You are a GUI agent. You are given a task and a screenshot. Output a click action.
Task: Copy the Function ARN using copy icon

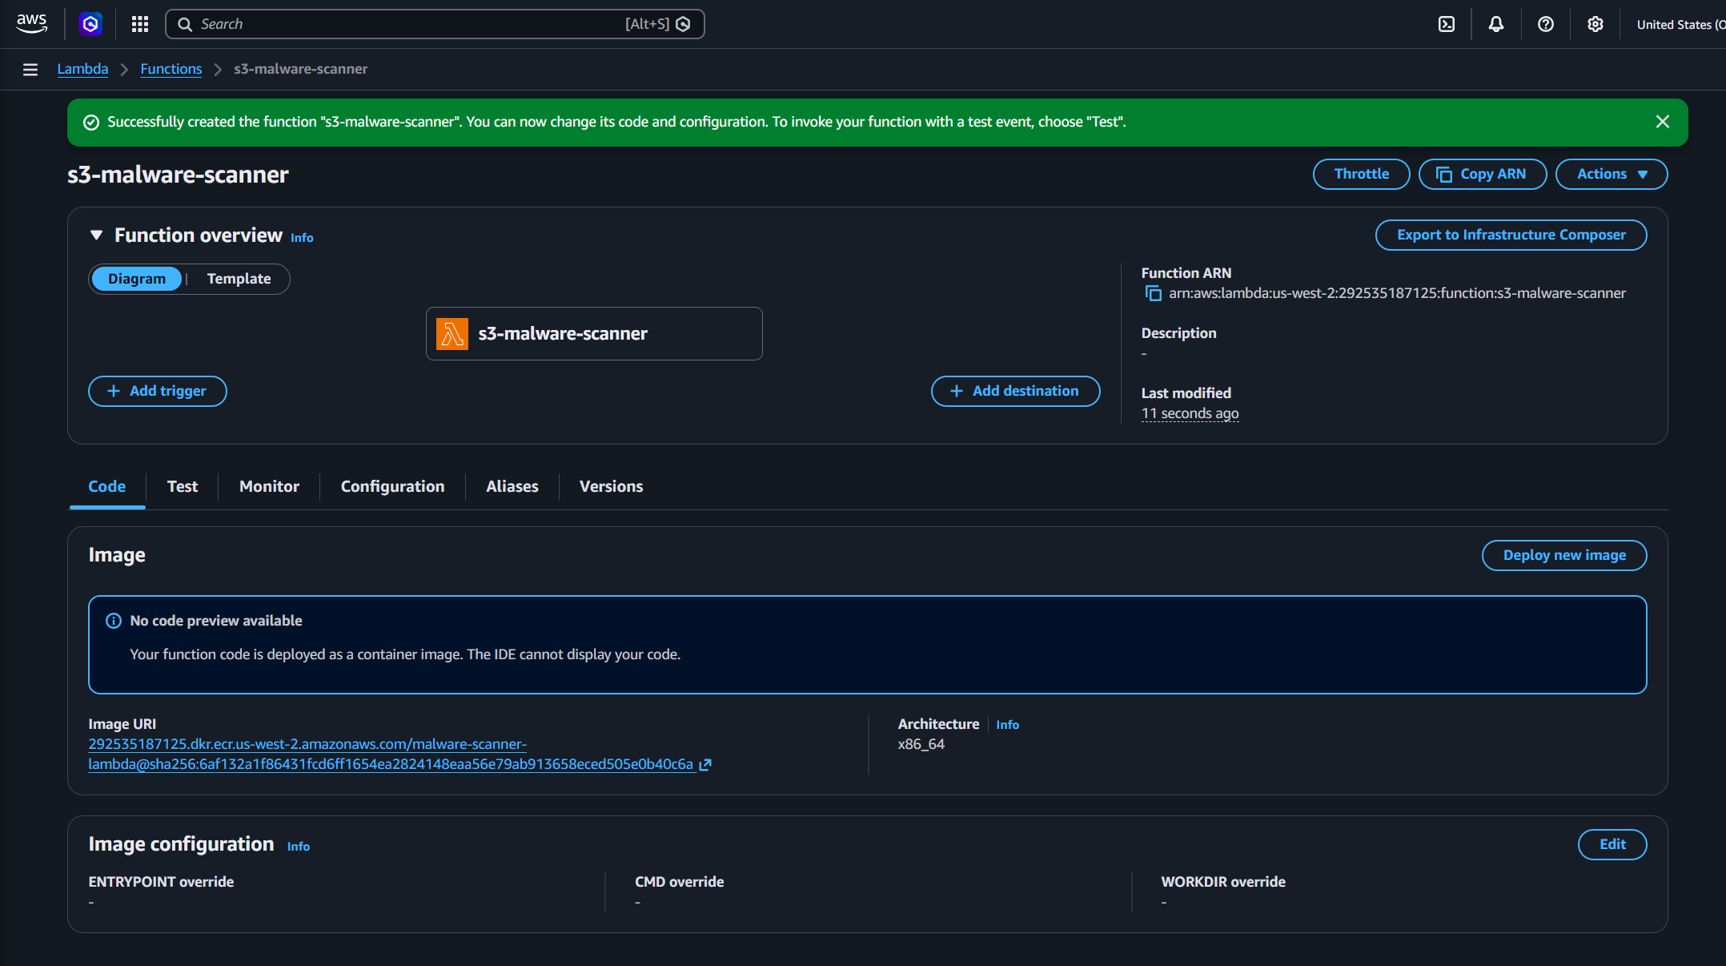pos(1153,294)
